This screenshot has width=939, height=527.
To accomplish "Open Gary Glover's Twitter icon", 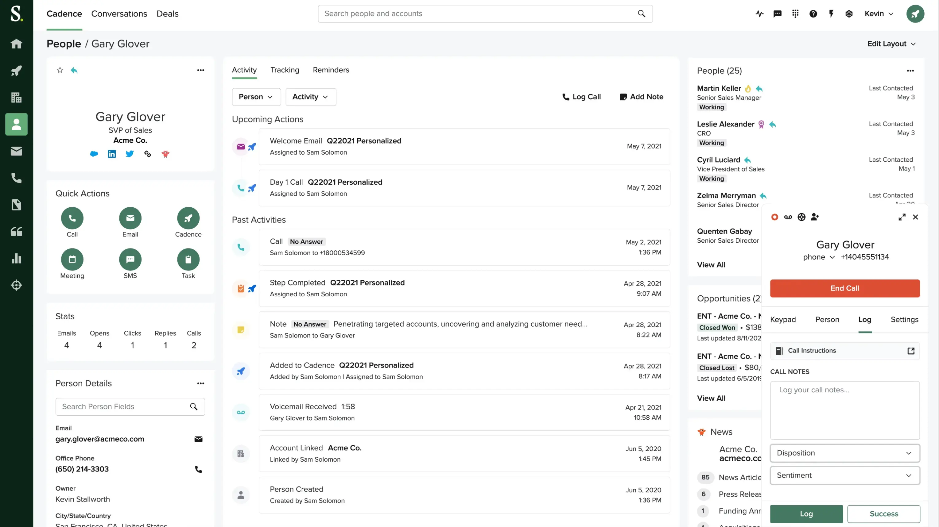I will tap(130, 154).
